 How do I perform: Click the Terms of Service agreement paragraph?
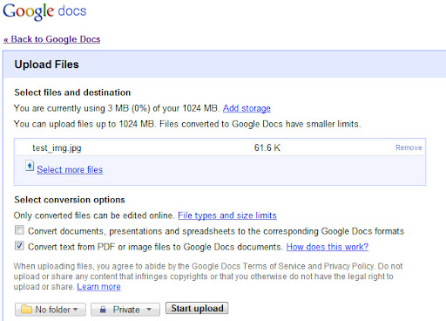coord(208,277)
